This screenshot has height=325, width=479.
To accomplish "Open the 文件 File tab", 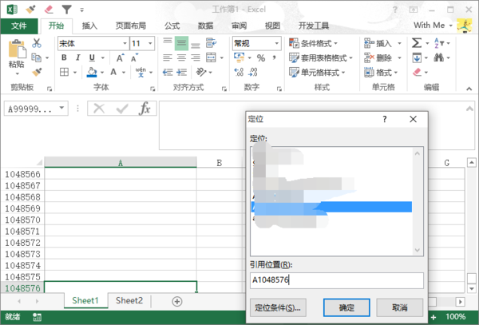I will [x=19, y=26].
